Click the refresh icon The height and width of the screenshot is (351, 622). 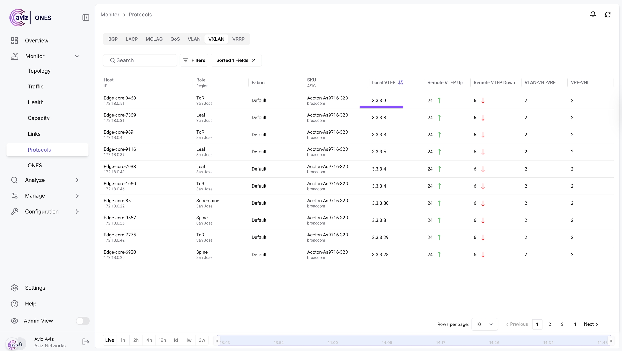click(x=608, y=15)
